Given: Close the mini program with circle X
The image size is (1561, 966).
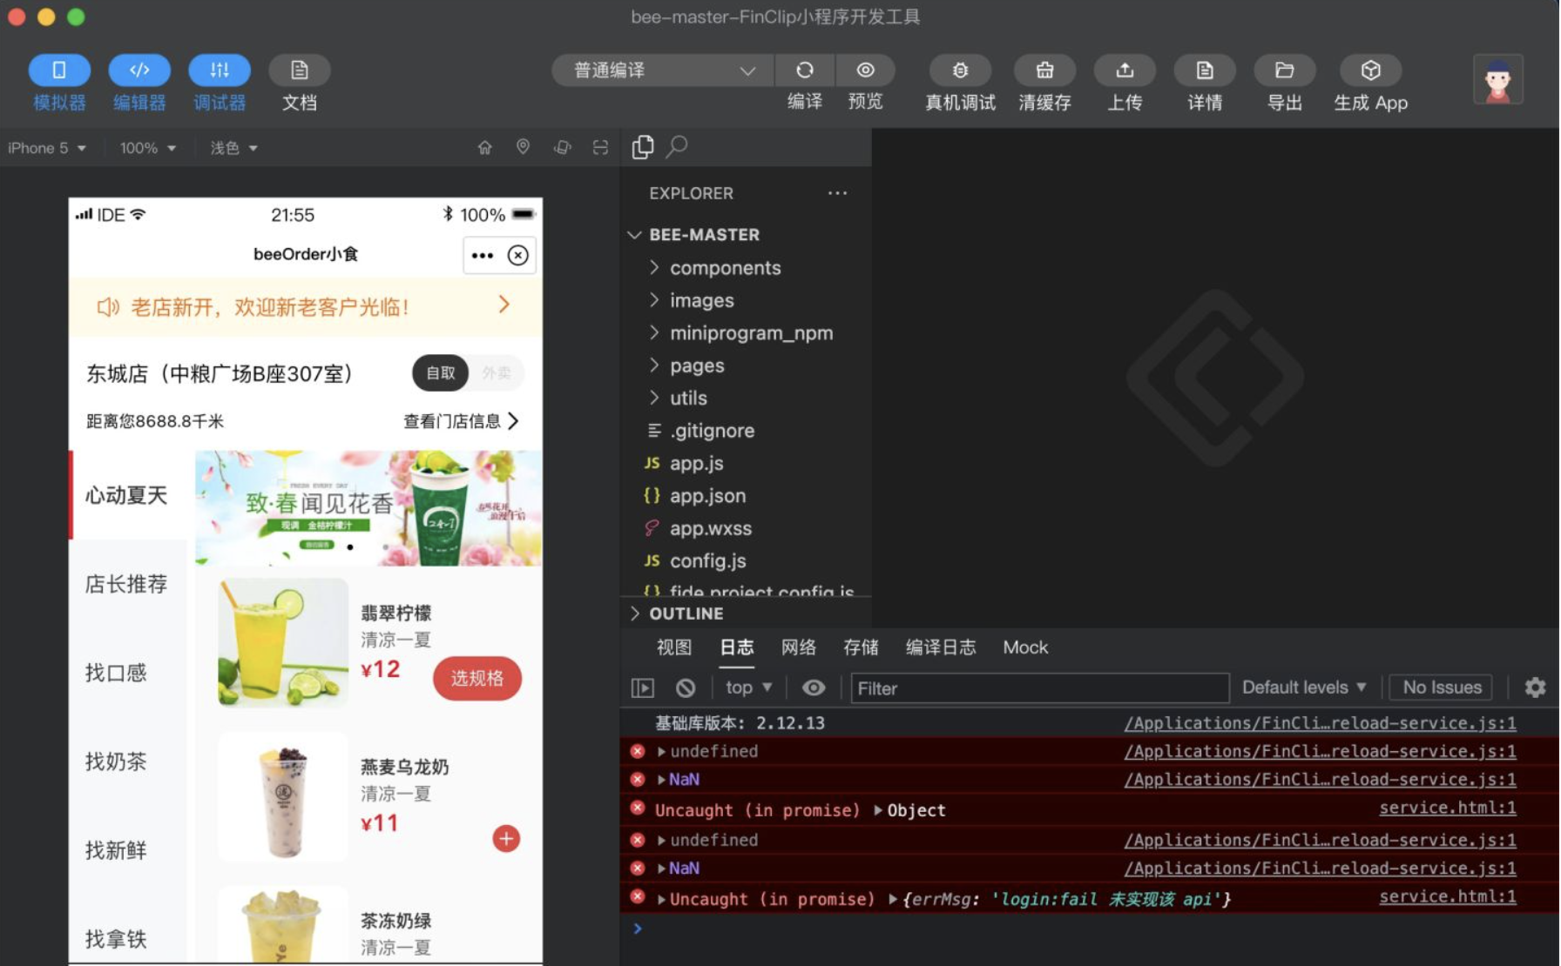Looking at the screenshot, I should (518, 255).
